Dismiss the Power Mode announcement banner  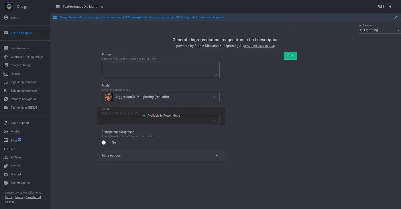[396, 17]
